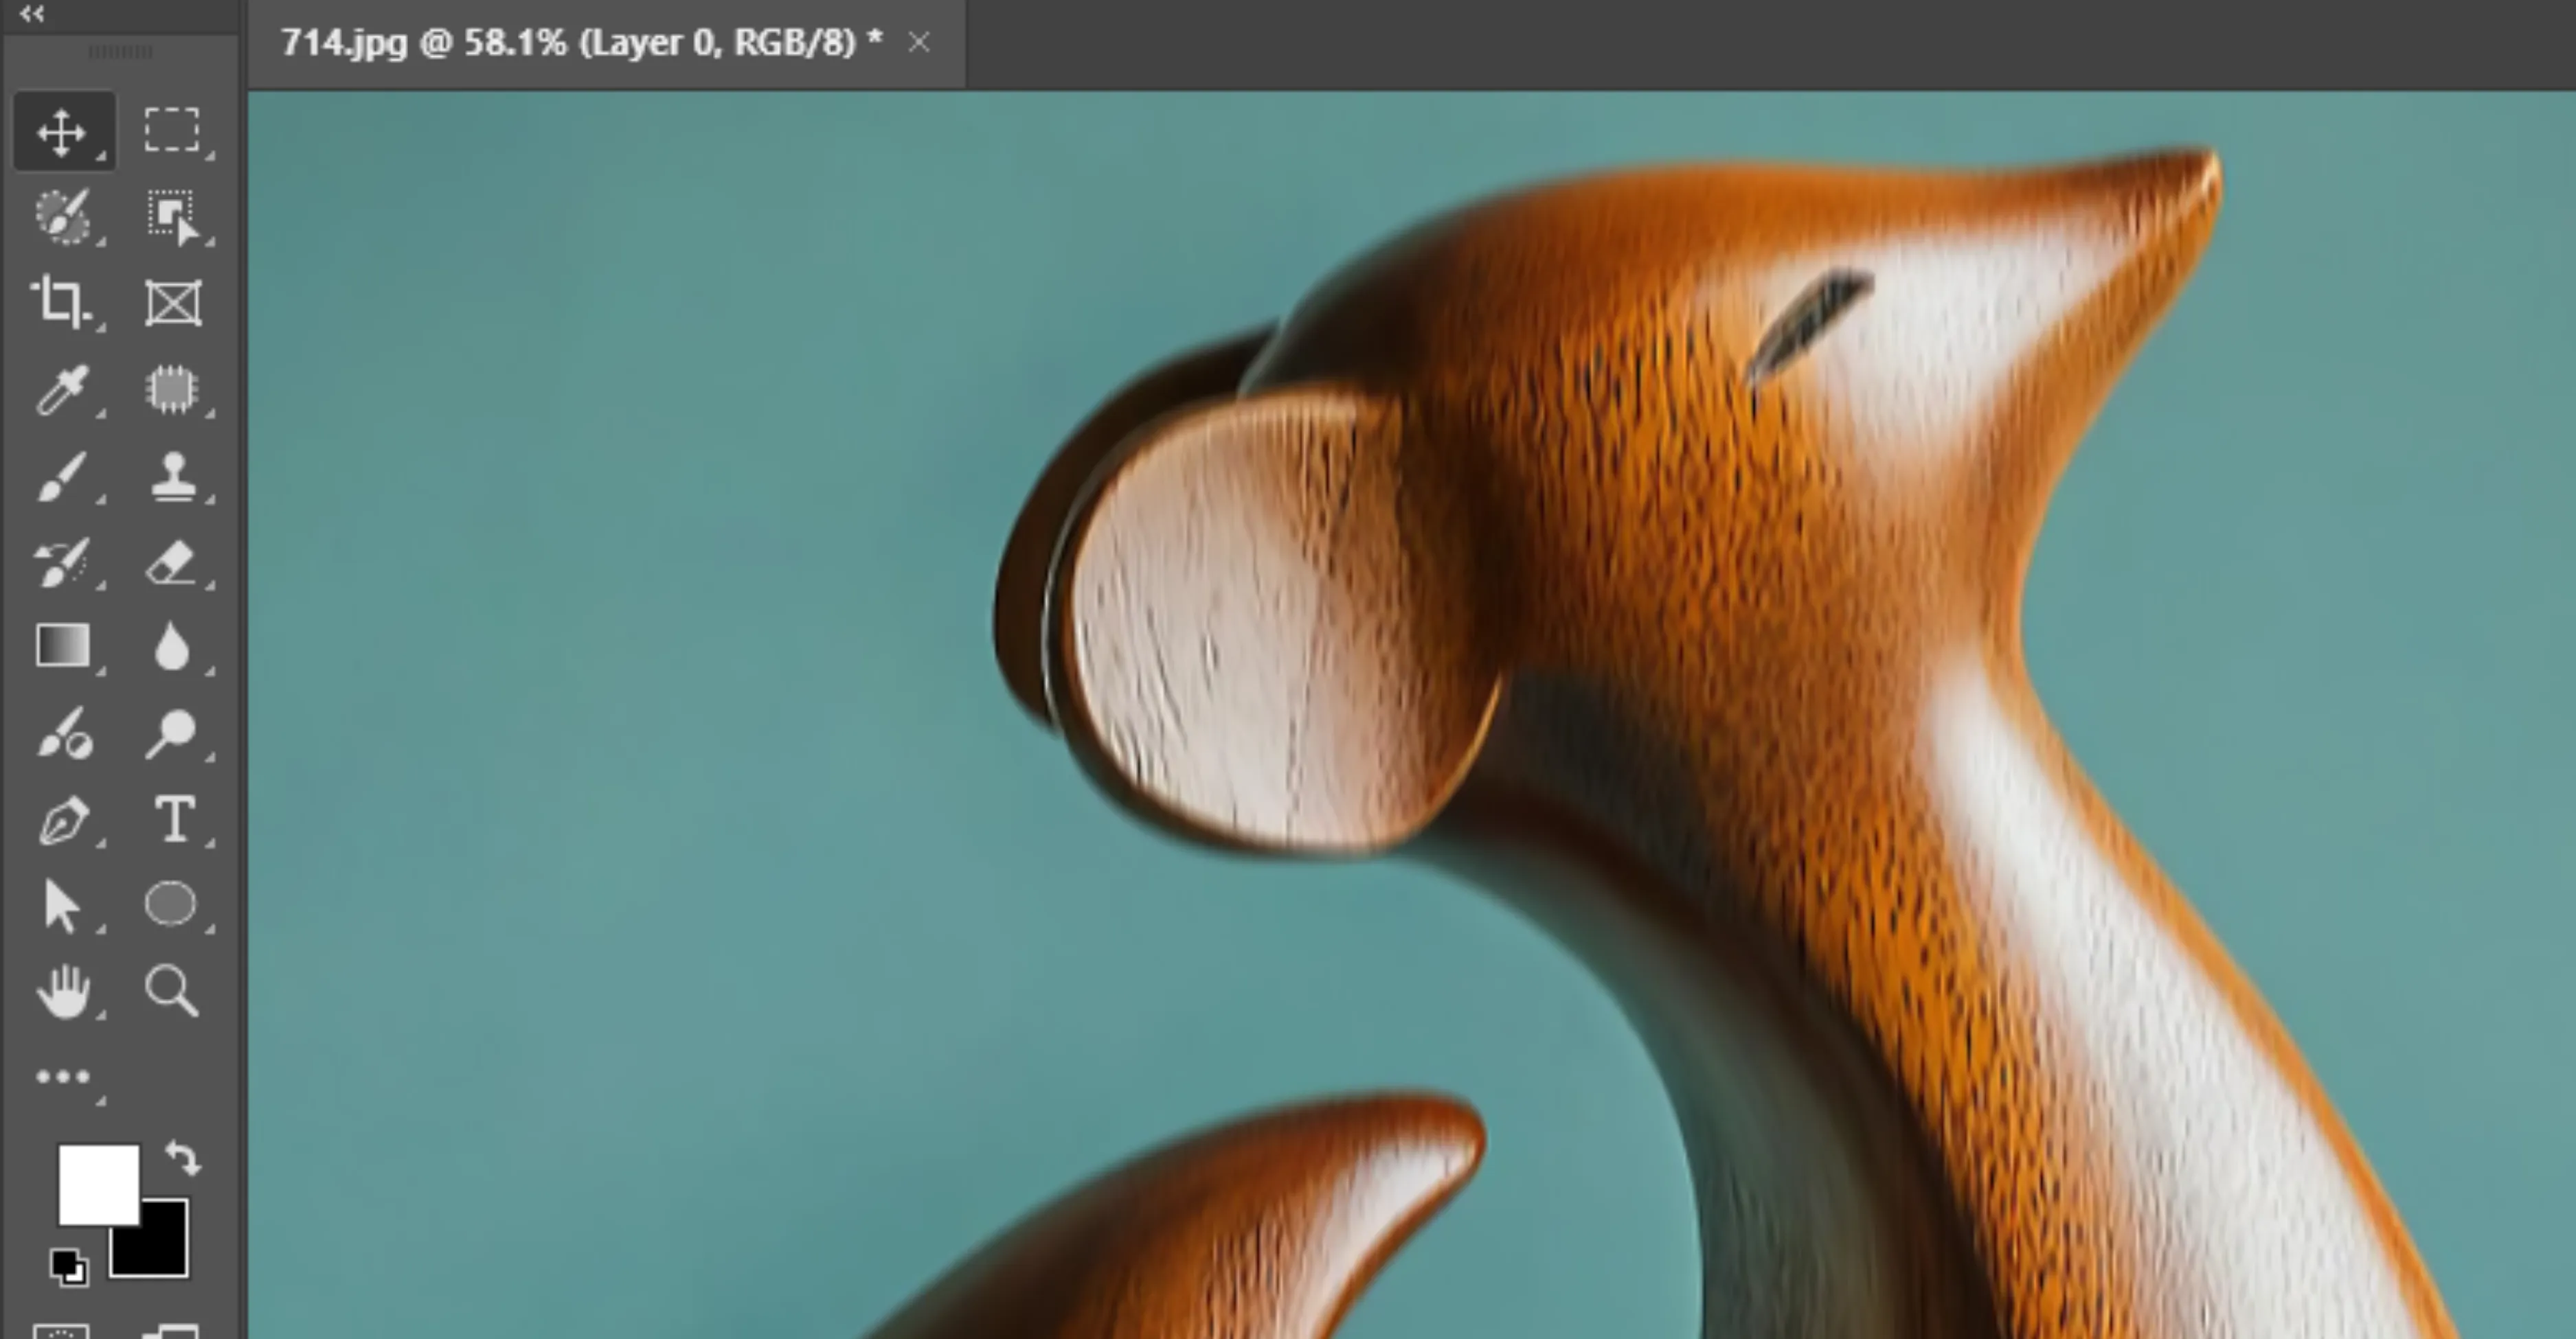Select the Eraser tool
2576x1339 pixels.
pos(172,562)
